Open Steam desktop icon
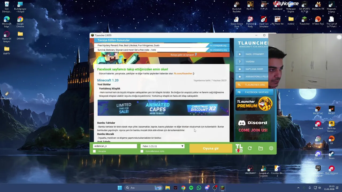Image resolution: width=342 pixels, height=192 pixels. point(331,155)
